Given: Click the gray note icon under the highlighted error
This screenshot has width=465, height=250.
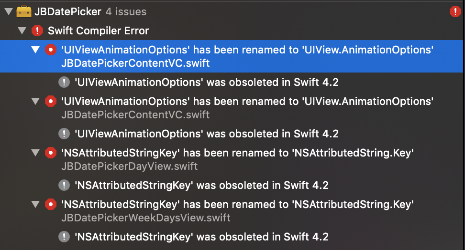Looking at the screenshot, I should [x=64, y=82].
